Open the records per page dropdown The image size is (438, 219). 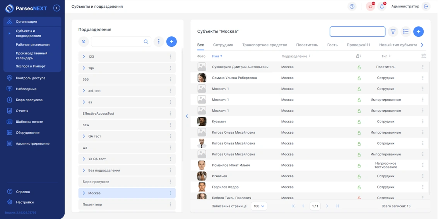258,206
